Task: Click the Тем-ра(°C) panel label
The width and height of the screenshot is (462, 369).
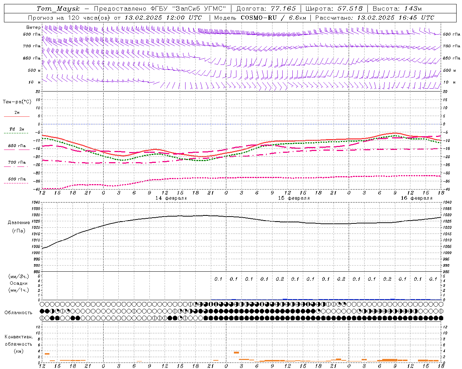Action: 17,102
